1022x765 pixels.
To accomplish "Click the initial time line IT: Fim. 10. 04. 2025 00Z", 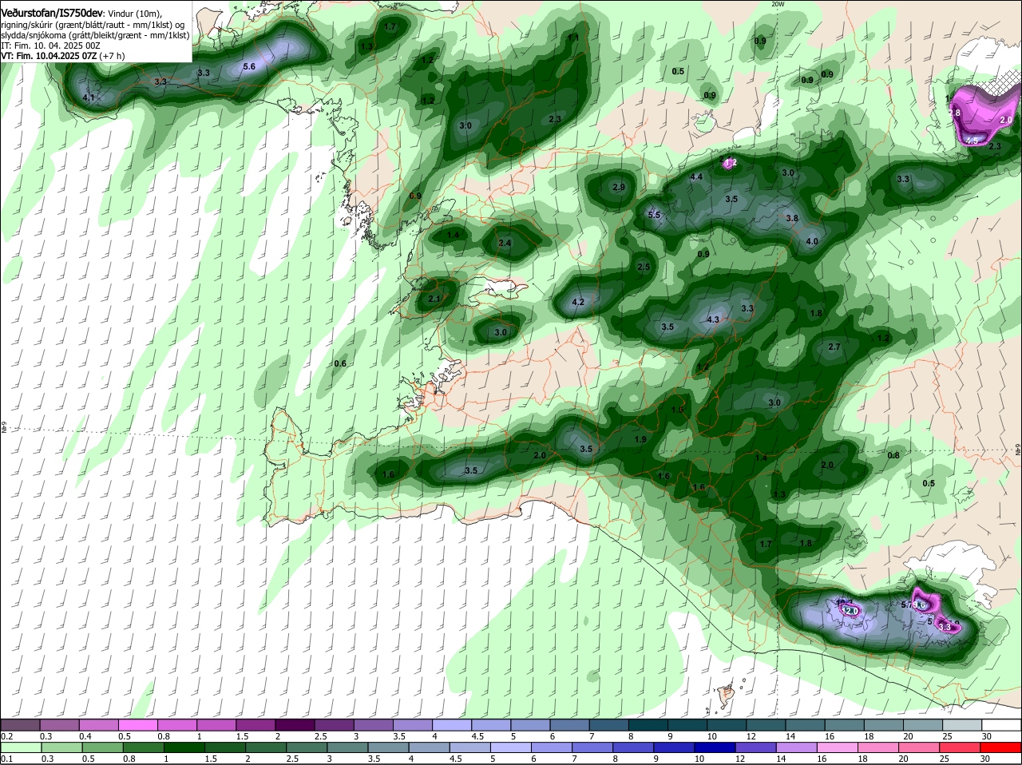I will [50, 46].
